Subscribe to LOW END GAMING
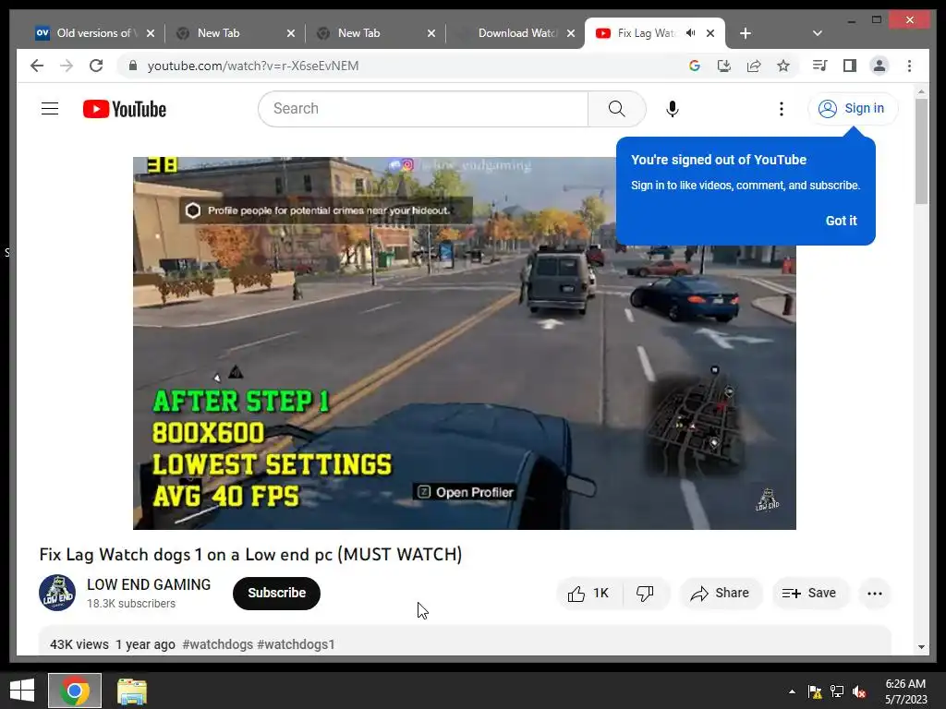Screen dimensions: 946x709 point(276,594)
